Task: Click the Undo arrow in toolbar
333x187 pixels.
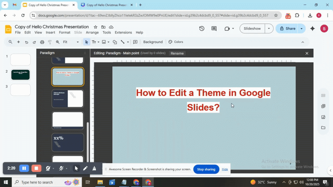Action: coord(26,42)
